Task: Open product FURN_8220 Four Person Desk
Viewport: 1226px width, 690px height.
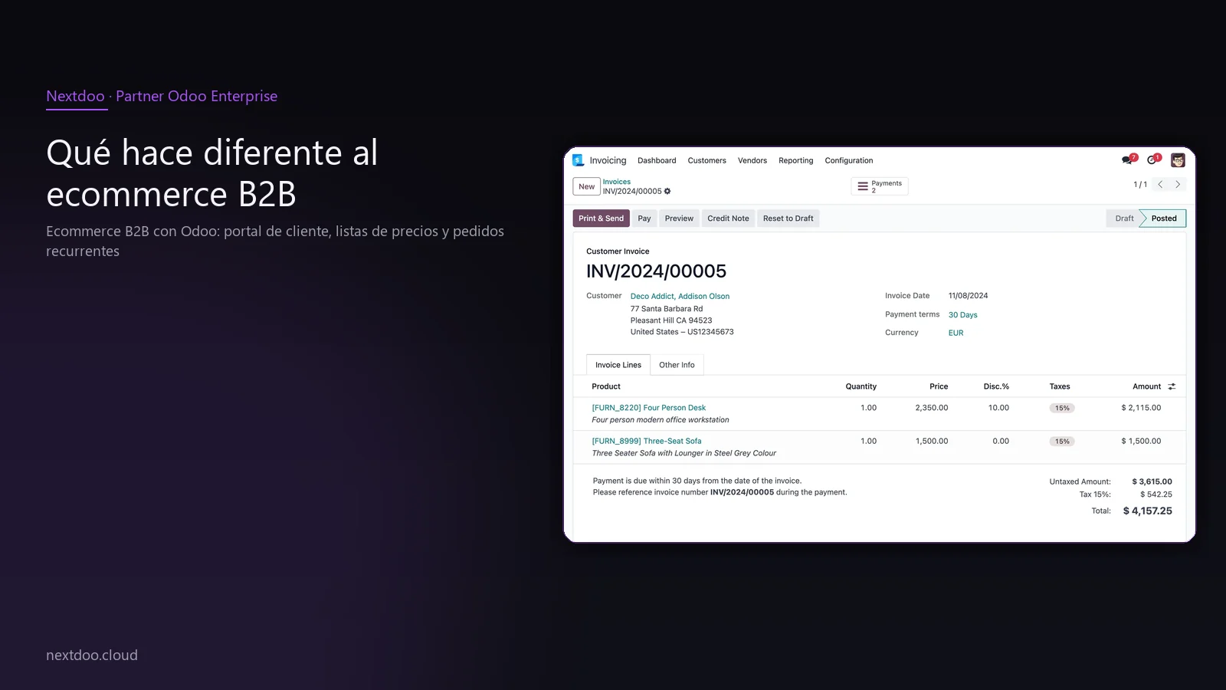Action: pyautogui.click(x=648, y=408)
